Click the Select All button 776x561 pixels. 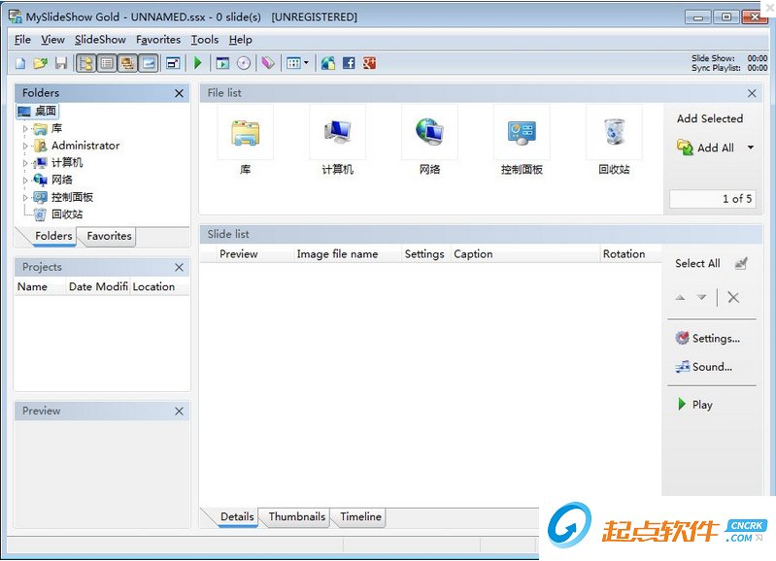pyautogui.click(x=697, y=264)
